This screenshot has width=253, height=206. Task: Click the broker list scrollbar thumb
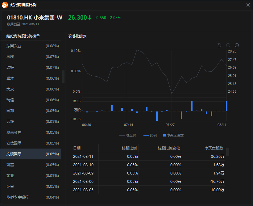click(63, 77)
